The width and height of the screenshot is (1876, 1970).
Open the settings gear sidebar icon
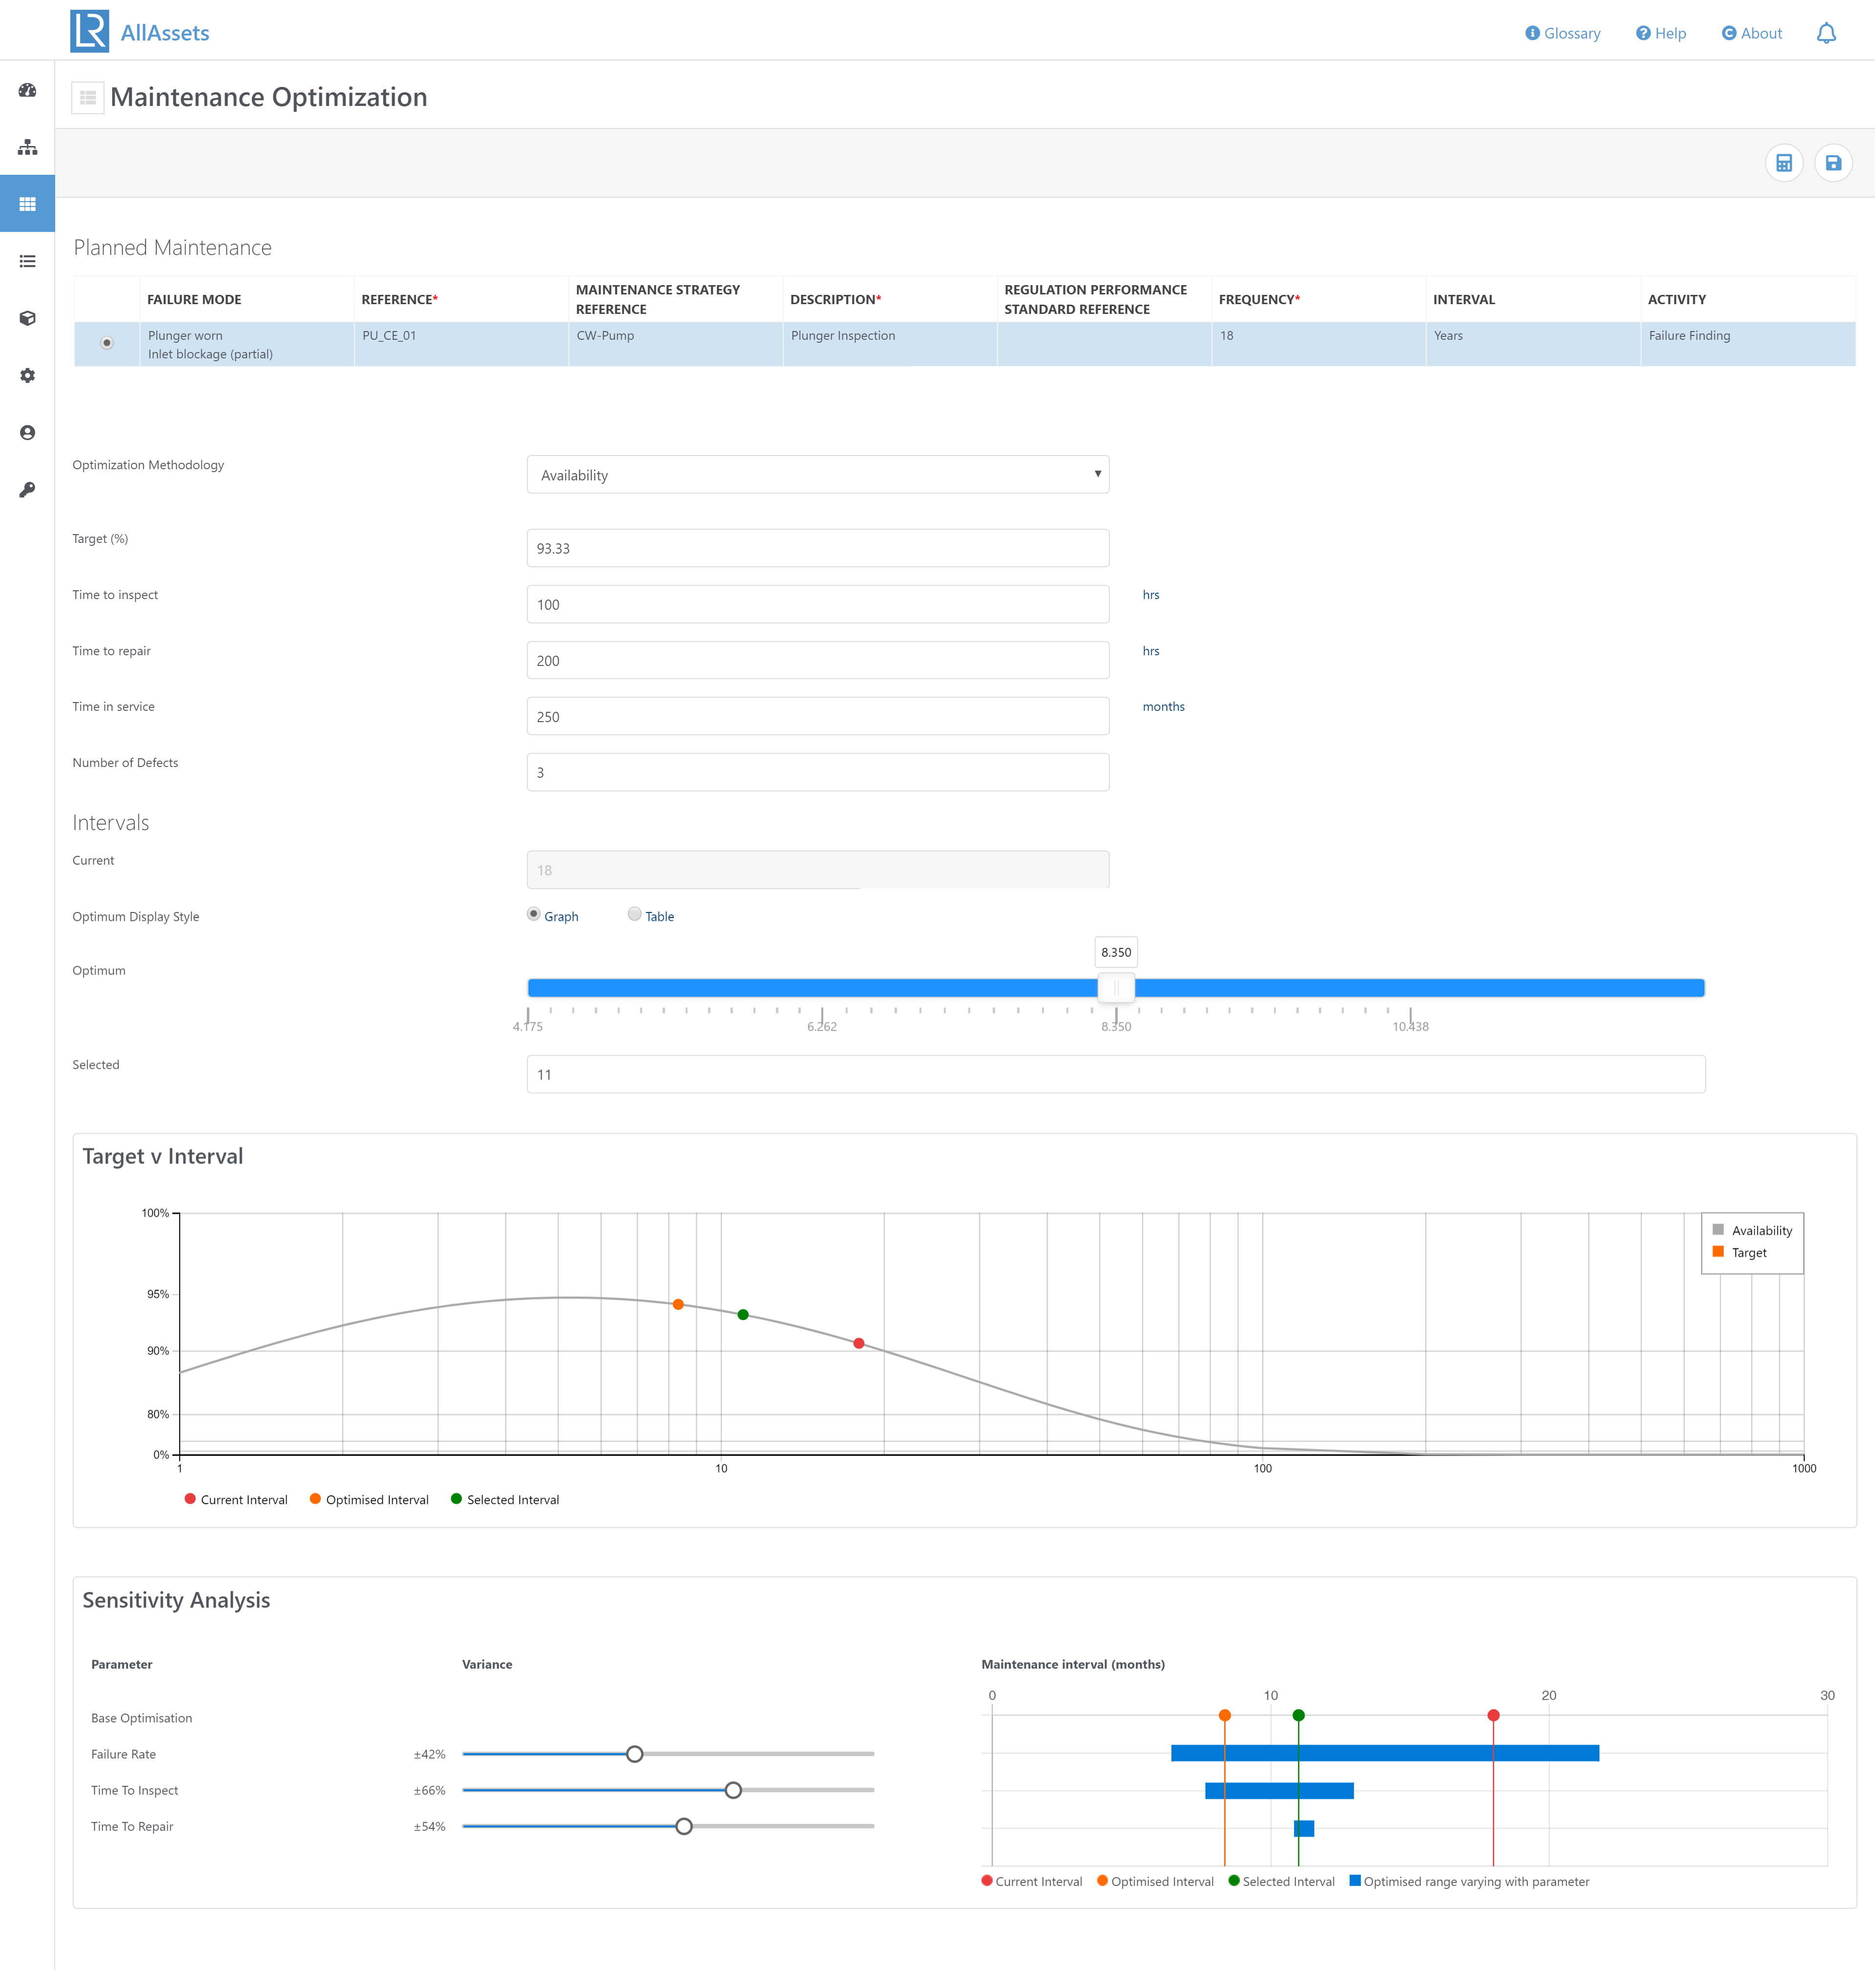28,375
